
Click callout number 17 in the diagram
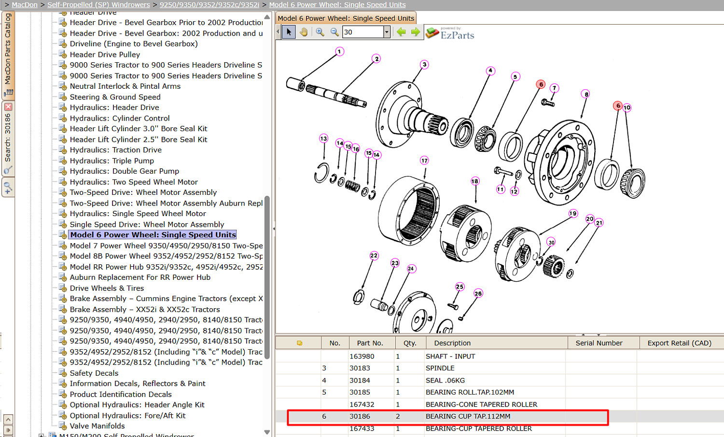pos(424,161)
